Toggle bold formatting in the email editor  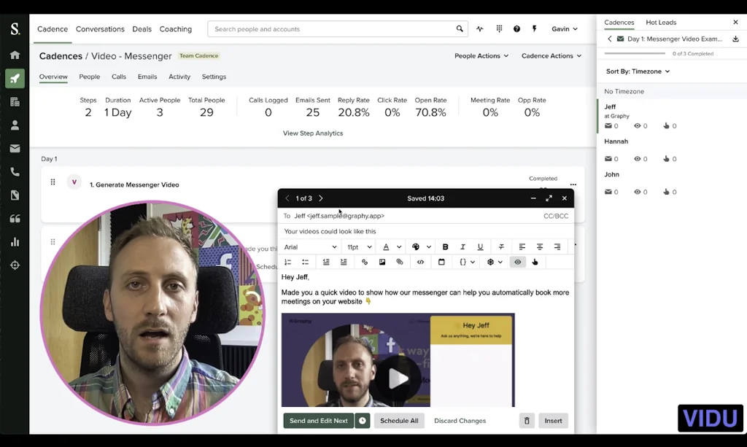point(445,246)
